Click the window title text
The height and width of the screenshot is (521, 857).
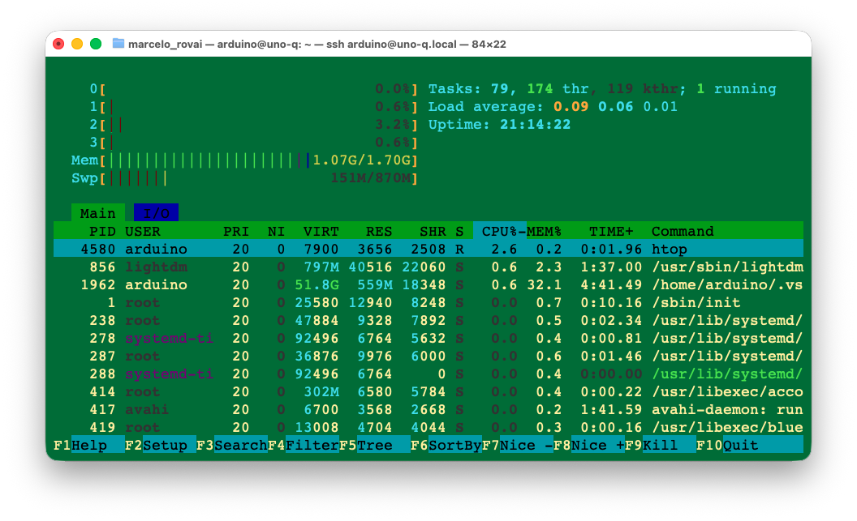pyautogui.click(x=317, y=44)
